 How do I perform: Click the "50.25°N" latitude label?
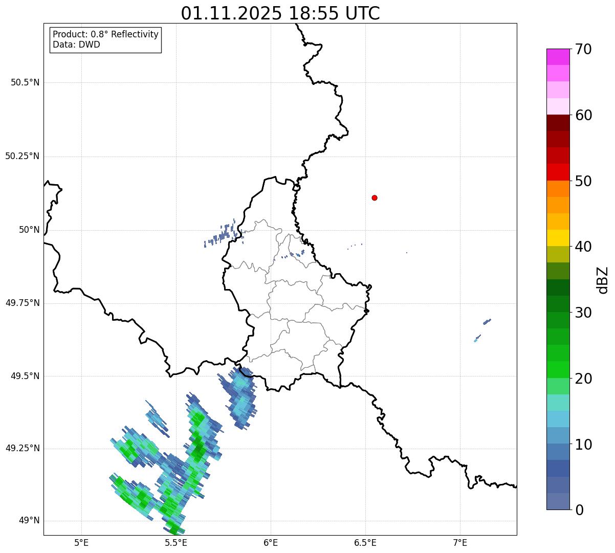coord(23,156)
